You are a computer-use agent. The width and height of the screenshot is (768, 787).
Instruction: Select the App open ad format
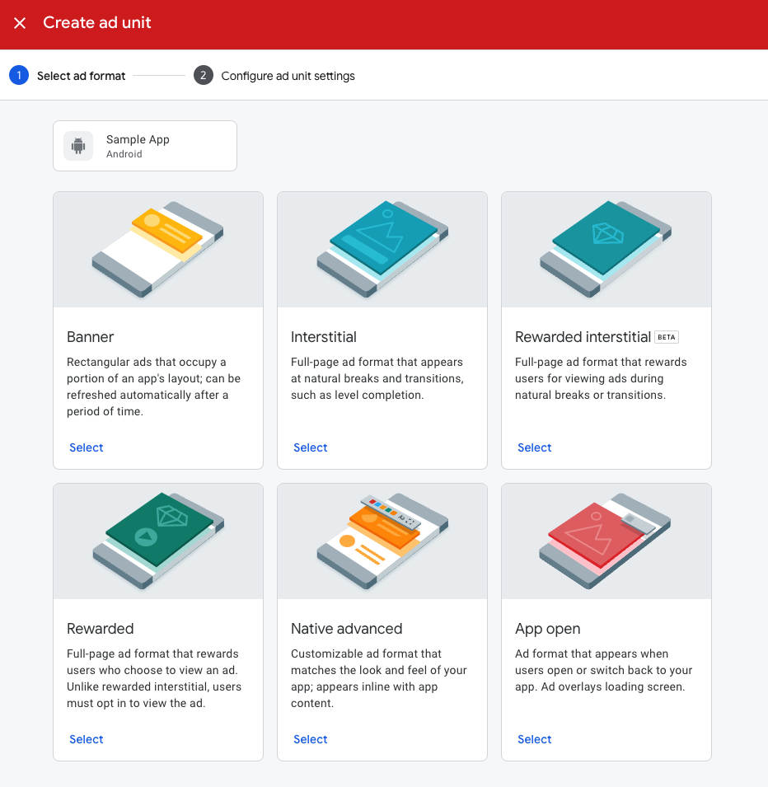(x=534, y=738)
